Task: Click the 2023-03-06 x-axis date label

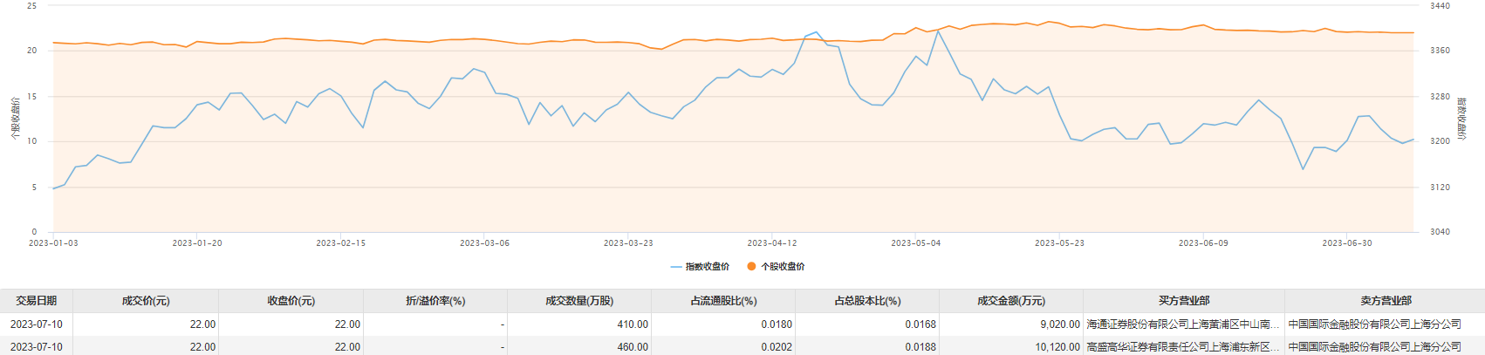Action: coord(485,243)
